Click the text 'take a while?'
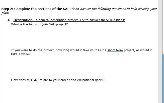164x103 pixels. click(21, 54)
